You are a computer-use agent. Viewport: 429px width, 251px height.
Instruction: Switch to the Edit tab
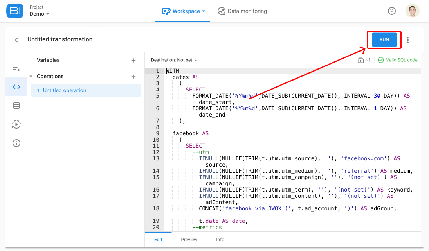(158, 240)
